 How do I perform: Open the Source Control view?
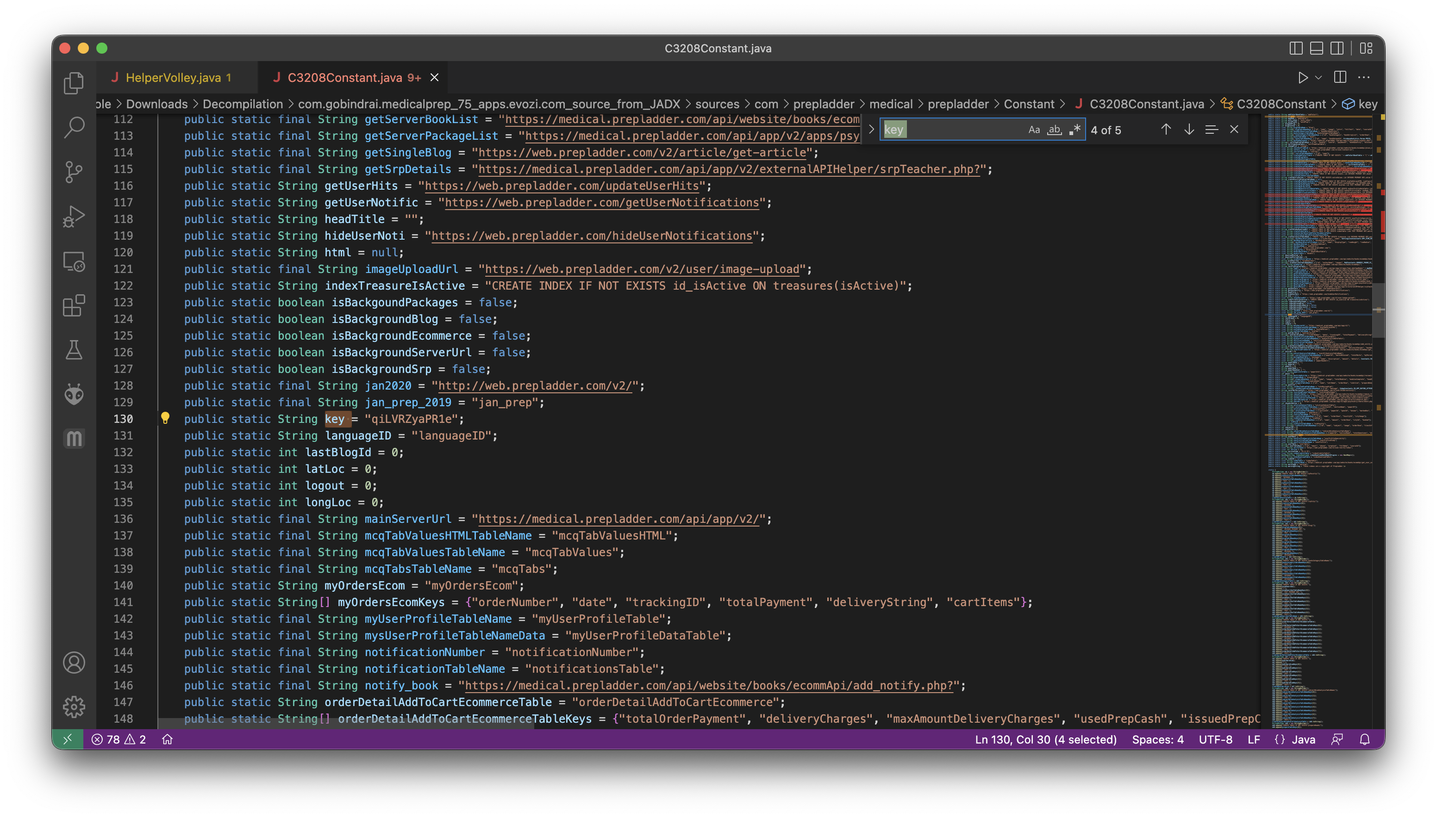click(x=74, y=172)
